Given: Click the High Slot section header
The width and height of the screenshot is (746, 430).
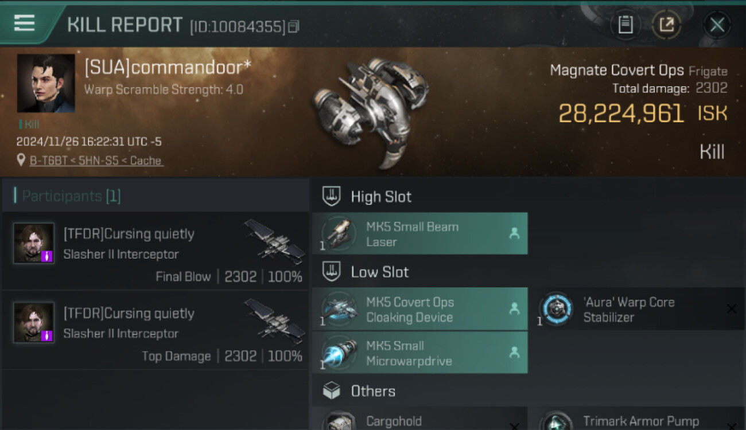Looking at the screenshot, I should click(x=381, y=197).
